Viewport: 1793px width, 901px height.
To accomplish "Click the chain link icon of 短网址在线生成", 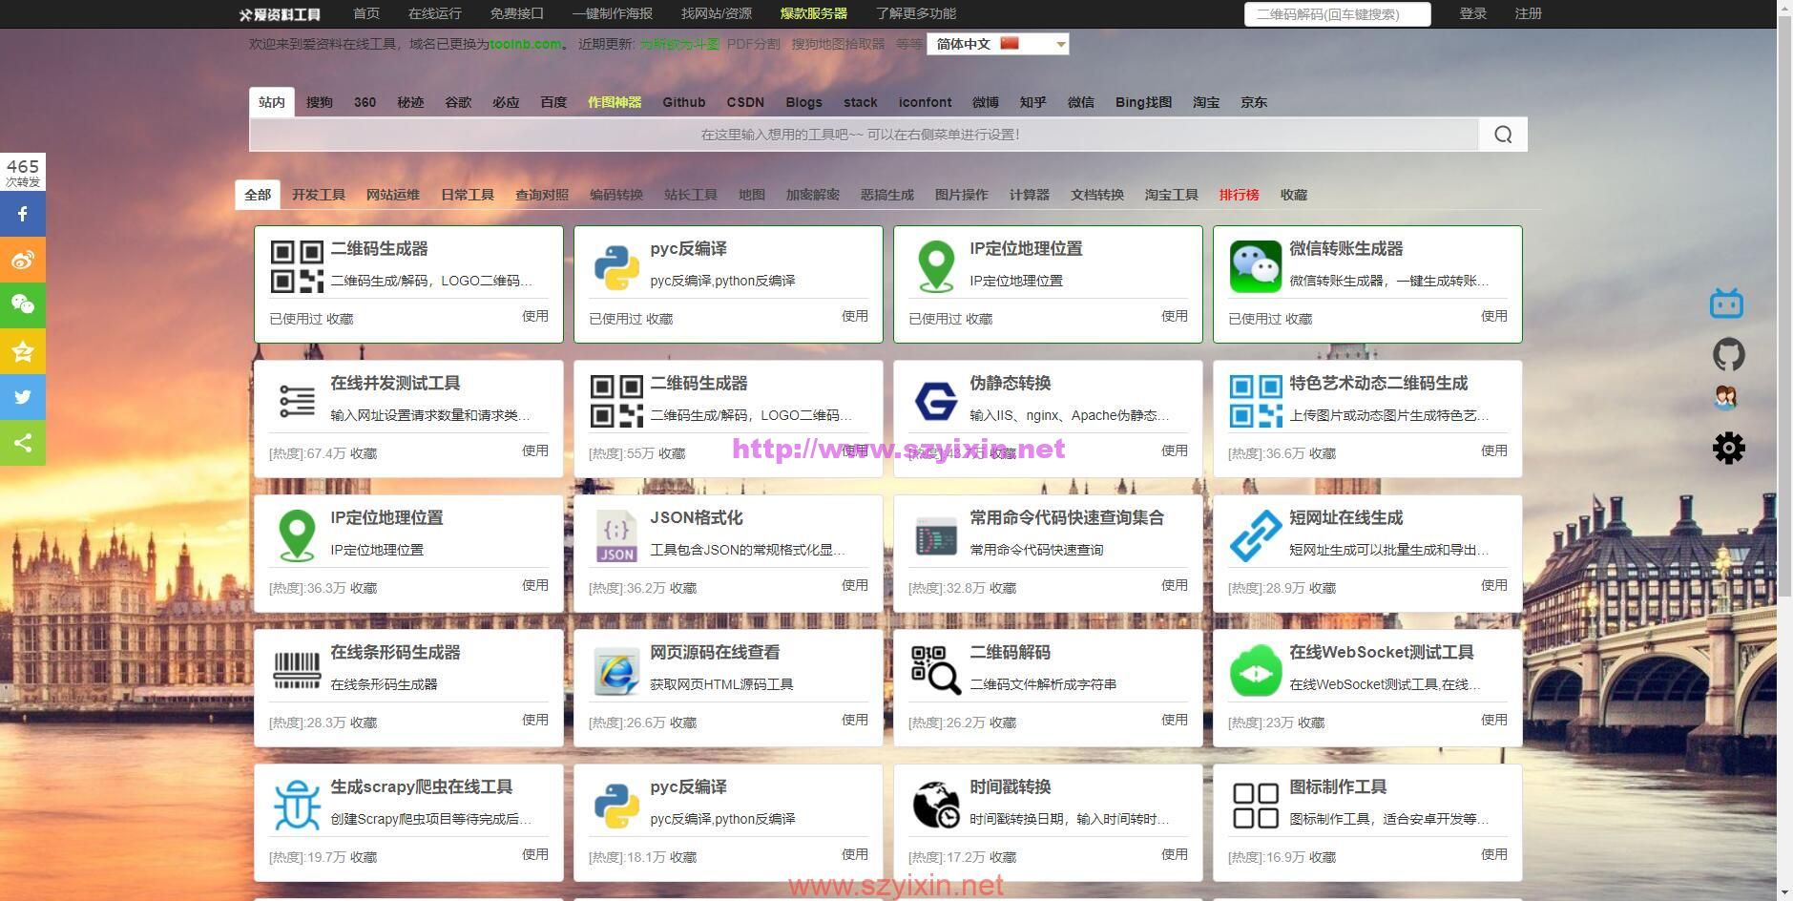I will point(1256,535).
